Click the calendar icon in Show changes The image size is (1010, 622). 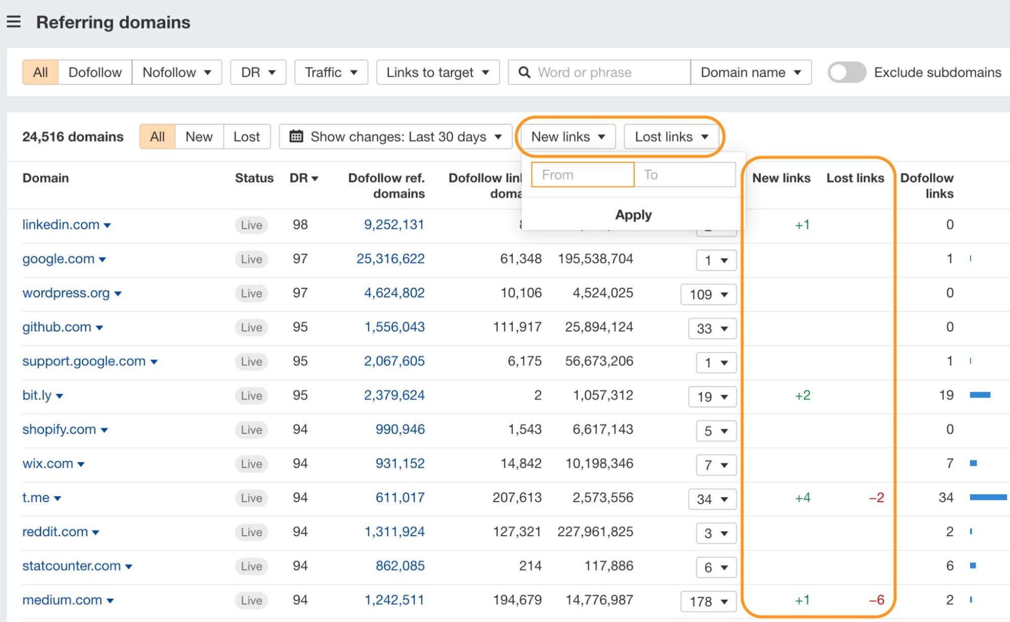point(296,136)
